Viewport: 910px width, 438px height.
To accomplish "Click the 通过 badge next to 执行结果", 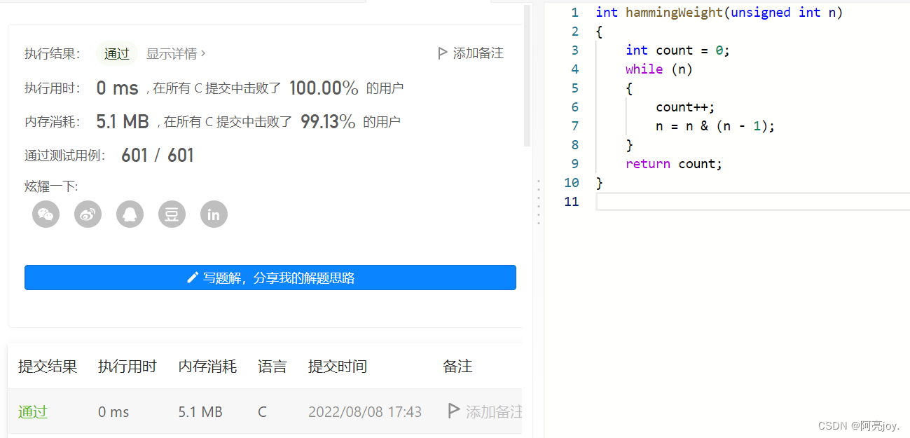I will pos(116,53).
